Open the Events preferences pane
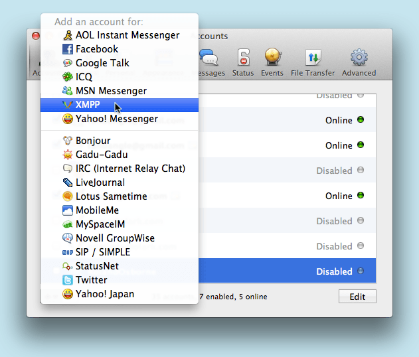Image resolution: width=419 pixels, height=357 pixels. [x=272, y=62]
